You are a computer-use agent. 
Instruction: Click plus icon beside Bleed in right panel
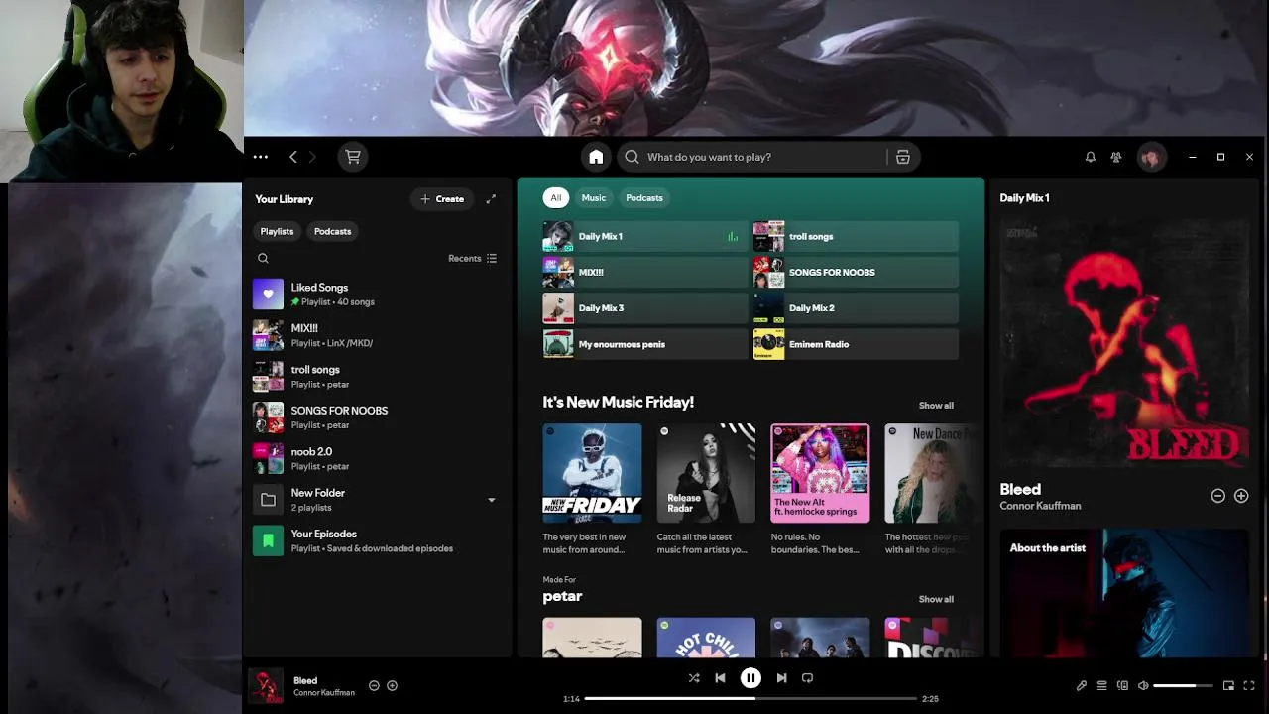pos(1241,496)
